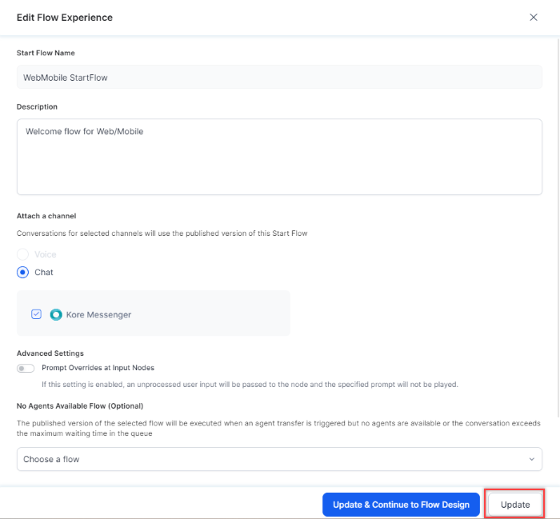Focus the Start Flow Name input field
The width and height of the screenshot is (560, 519).
point(279,77)
